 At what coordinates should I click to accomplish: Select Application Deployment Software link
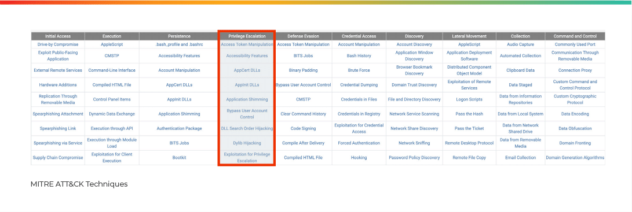click(469, 55)
